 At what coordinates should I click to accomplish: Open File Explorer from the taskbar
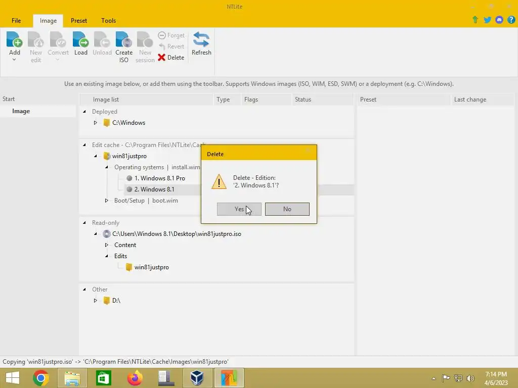tap(72, 378)
